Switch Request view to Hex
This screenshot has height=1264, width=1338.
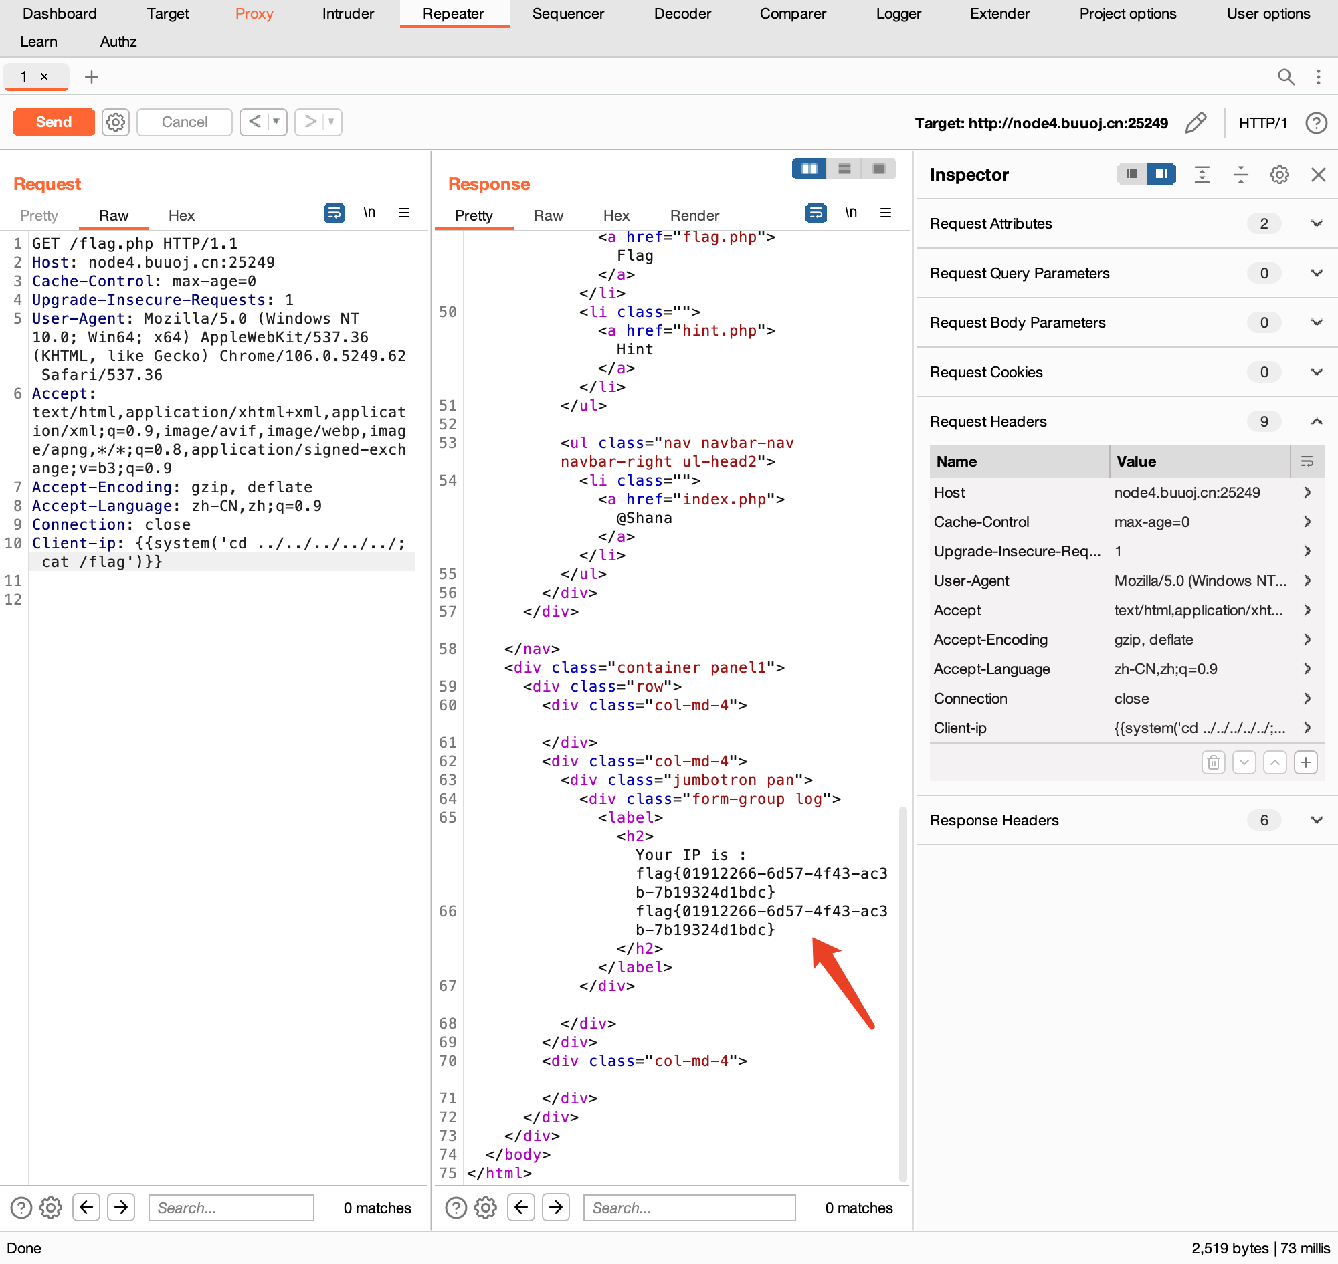(x=181, y=215)
